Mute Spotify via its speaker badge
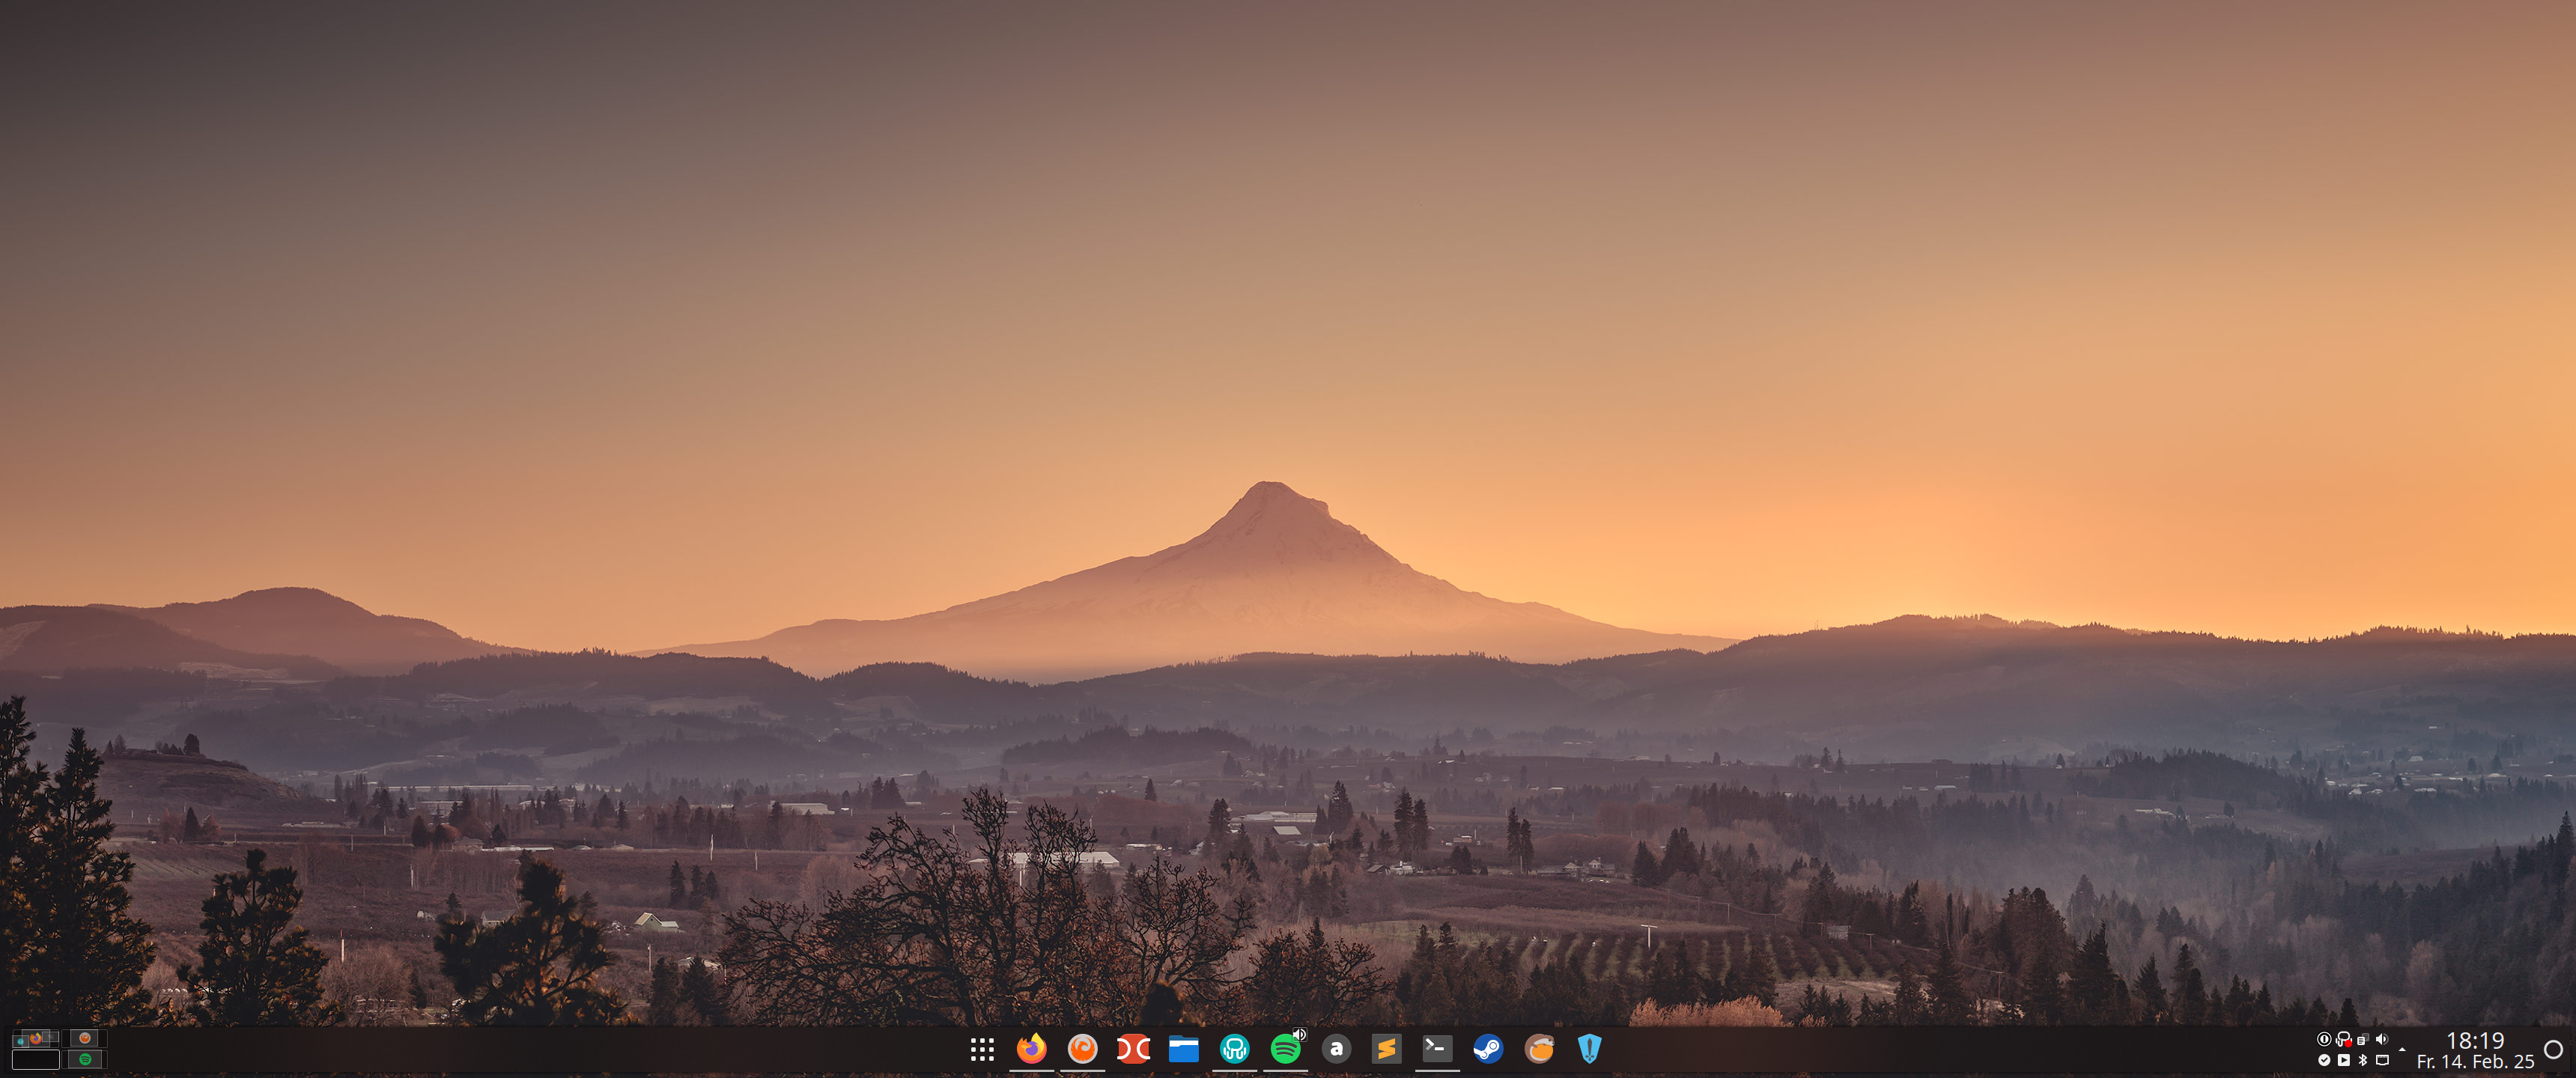This screenshot has width=2576, height=1078. [1300, 1034]
